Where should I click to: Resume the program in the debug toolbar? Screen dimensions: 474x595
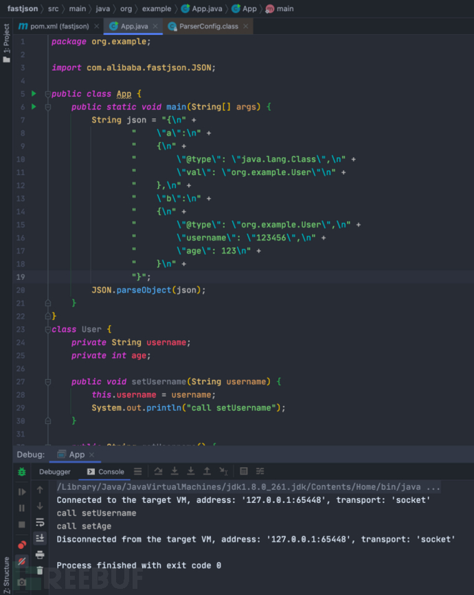21,492
